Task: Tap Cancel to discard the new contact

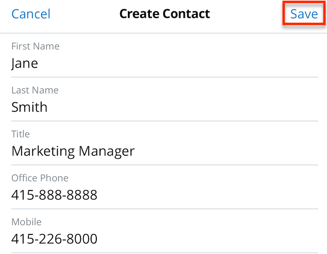Action: click(31, 14)
